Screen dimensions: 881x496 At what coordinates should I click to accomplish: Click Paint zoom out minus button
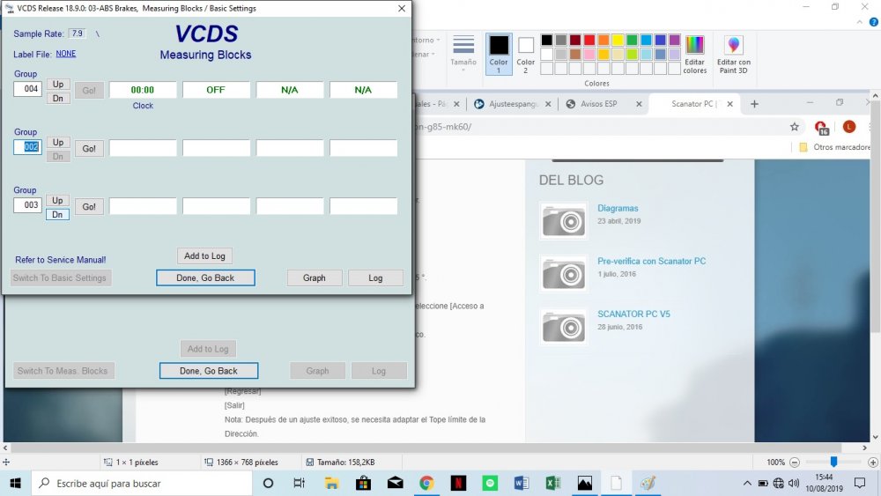pos(795,463)
